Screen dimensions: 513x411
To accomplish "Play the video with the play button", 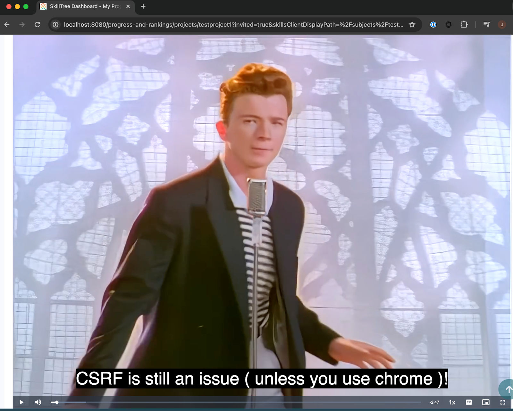I will point(21,402).
